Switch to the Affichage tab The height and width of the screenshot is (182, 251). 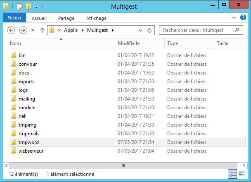pos(96,18)
